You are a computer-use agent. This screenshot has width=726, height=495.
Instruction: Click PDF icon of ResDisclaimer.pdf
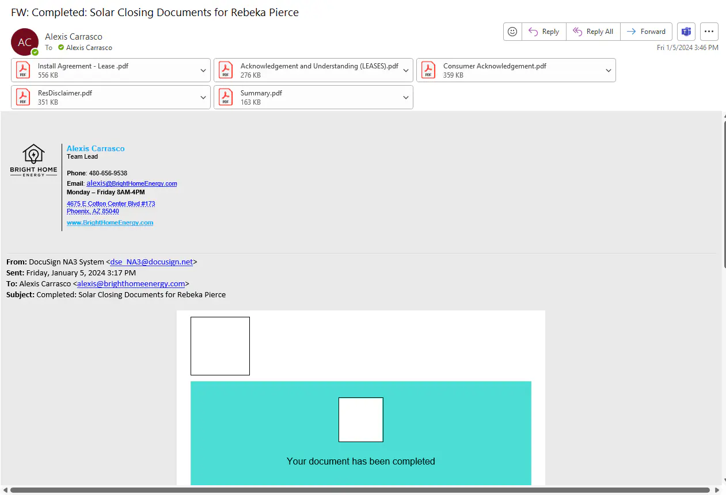23,97
